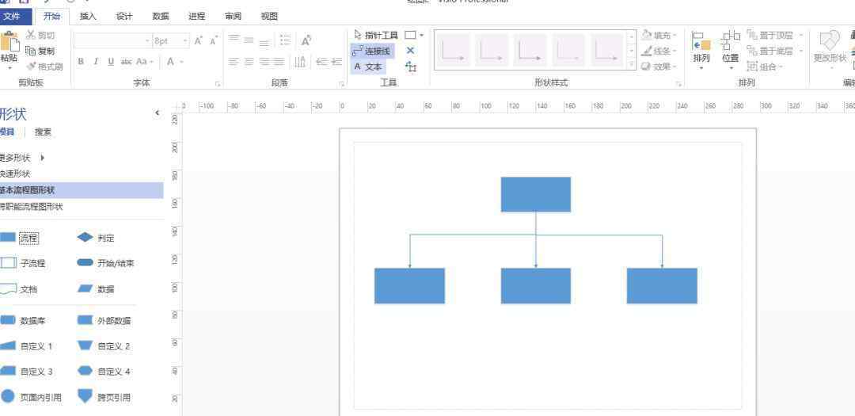Select the top blue rectangle on canvas
The width and height of the screenshot is (855, 416).
(535, 194)
